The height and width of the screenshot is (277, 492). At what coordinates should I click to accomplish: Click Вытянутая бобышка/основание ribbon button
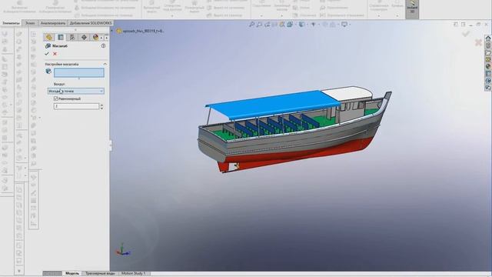coord(19,7)
